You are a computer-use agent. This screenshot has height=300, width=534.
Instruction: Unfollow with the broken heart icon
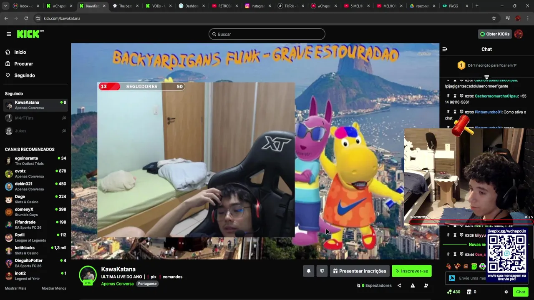click(x=322, y=271)
